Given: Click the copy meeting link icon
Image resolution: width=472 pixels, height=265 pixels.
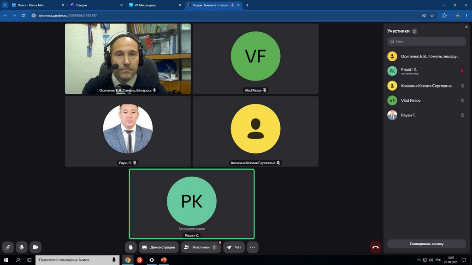Looking at the screenshot, I should click(x=8, y=247).
